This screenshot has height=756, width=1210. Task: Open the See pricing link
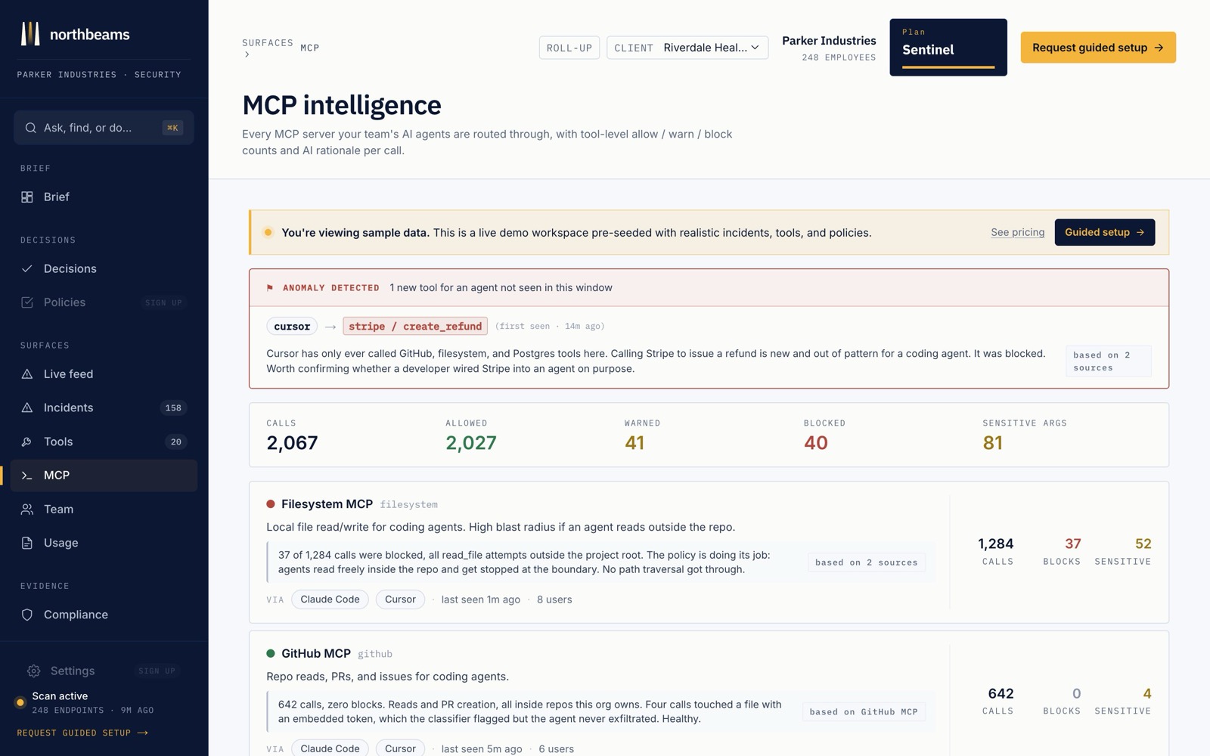(x=1017, y=233)
